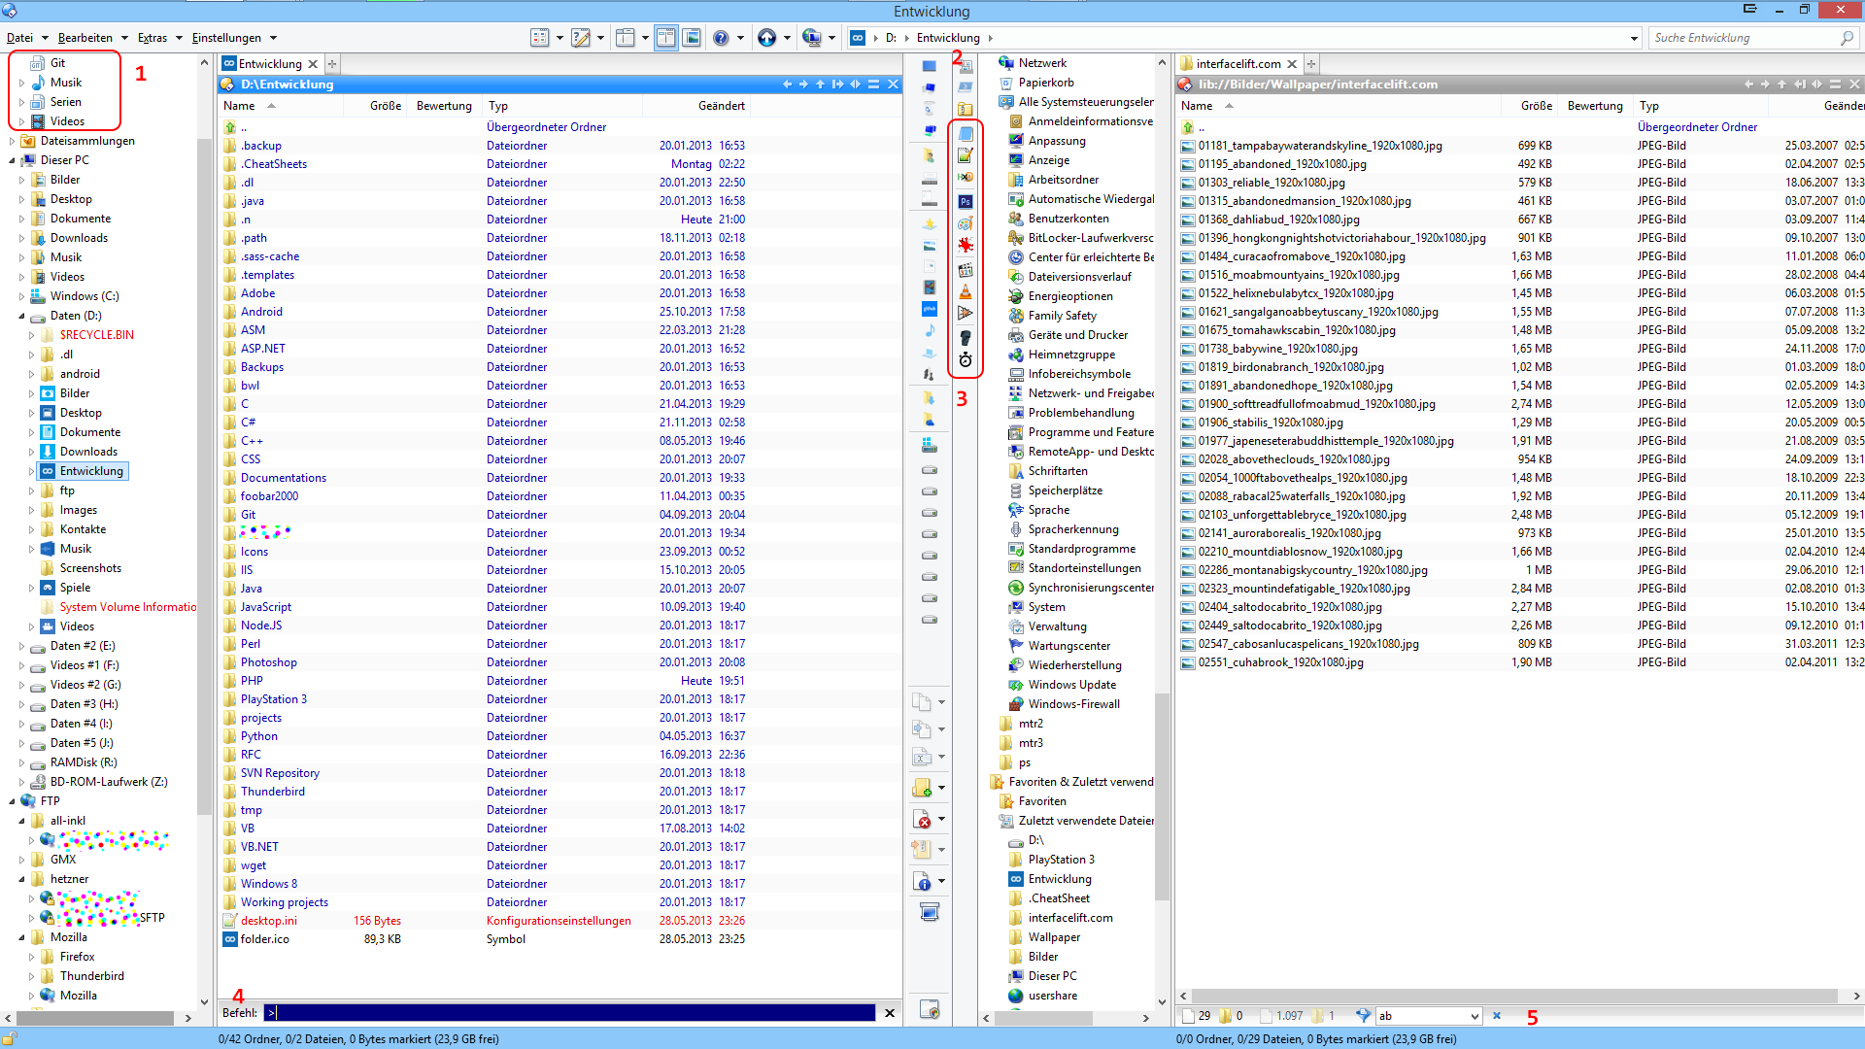Click the blue Notepad launcher icon
Viewport: 1865px width, 1049px height.
click(x=965, y=133)
